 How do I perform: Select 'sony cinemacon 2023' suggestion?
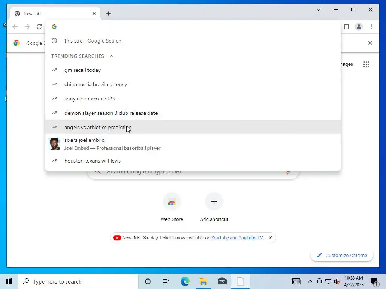click(193, 99)
